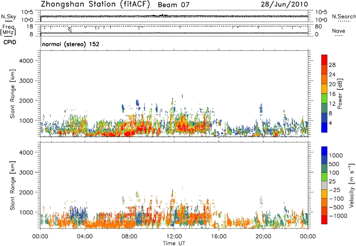
Task: Click the '1000' velocity colorbar value
Action: pos(336,155)
